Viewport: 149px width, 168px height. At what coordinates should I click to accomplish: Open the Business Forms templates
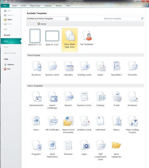(84, 99)
